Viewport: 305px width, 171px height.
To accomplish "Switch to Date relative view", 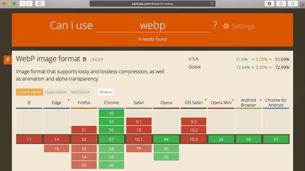I will (80, 92).
